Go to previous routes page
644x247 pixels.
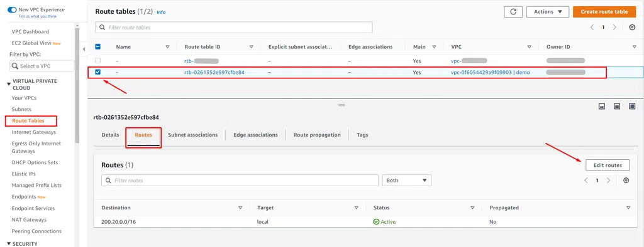[586, 180]
